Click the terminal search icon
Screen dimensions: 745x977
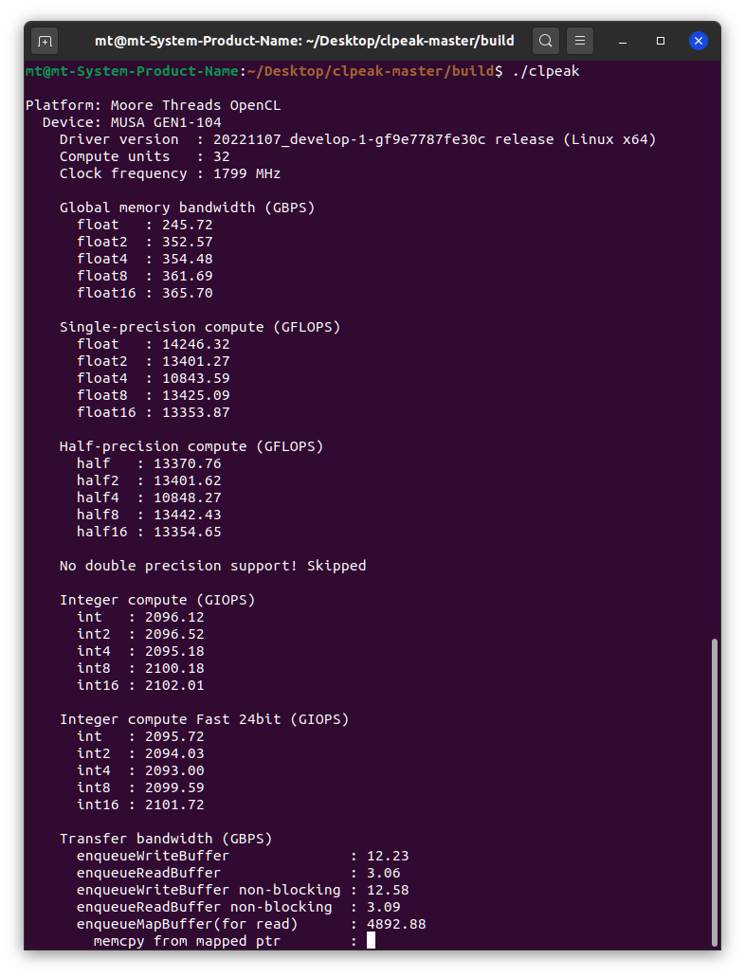point(545,41)
